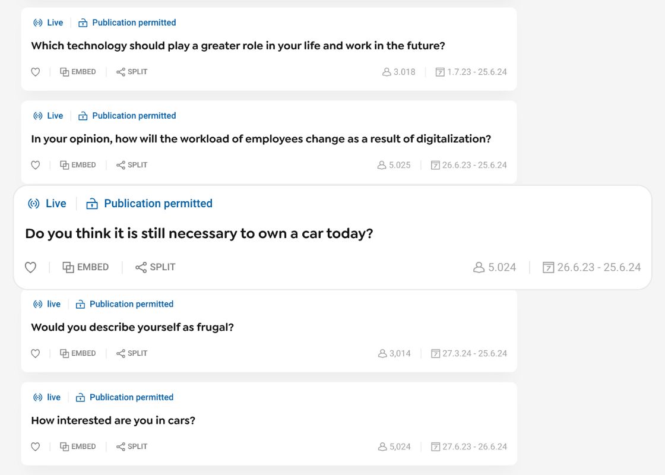Favorite the car ownership question with heart icon
Viewport: 665px width, 475px height.
pos(31,268)
